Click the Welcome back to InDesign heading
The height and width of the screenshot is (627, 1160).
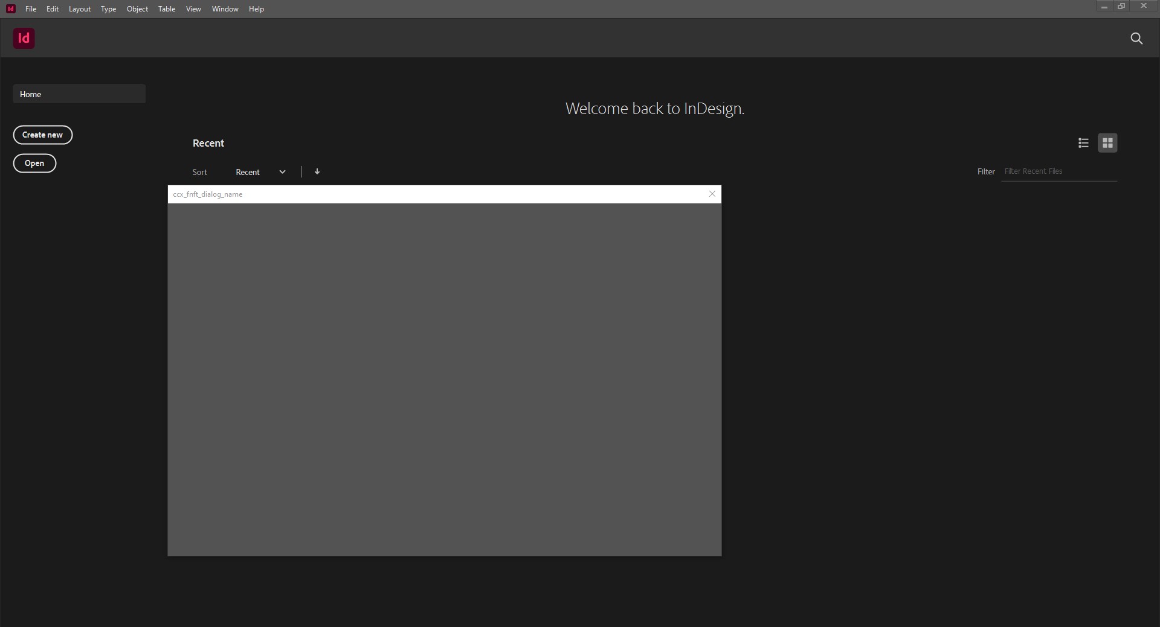(655, 109)
